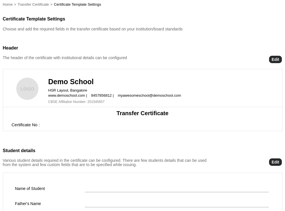Select the Name of Student label
This screenshot has width=285, height=211.
(30, 189)
